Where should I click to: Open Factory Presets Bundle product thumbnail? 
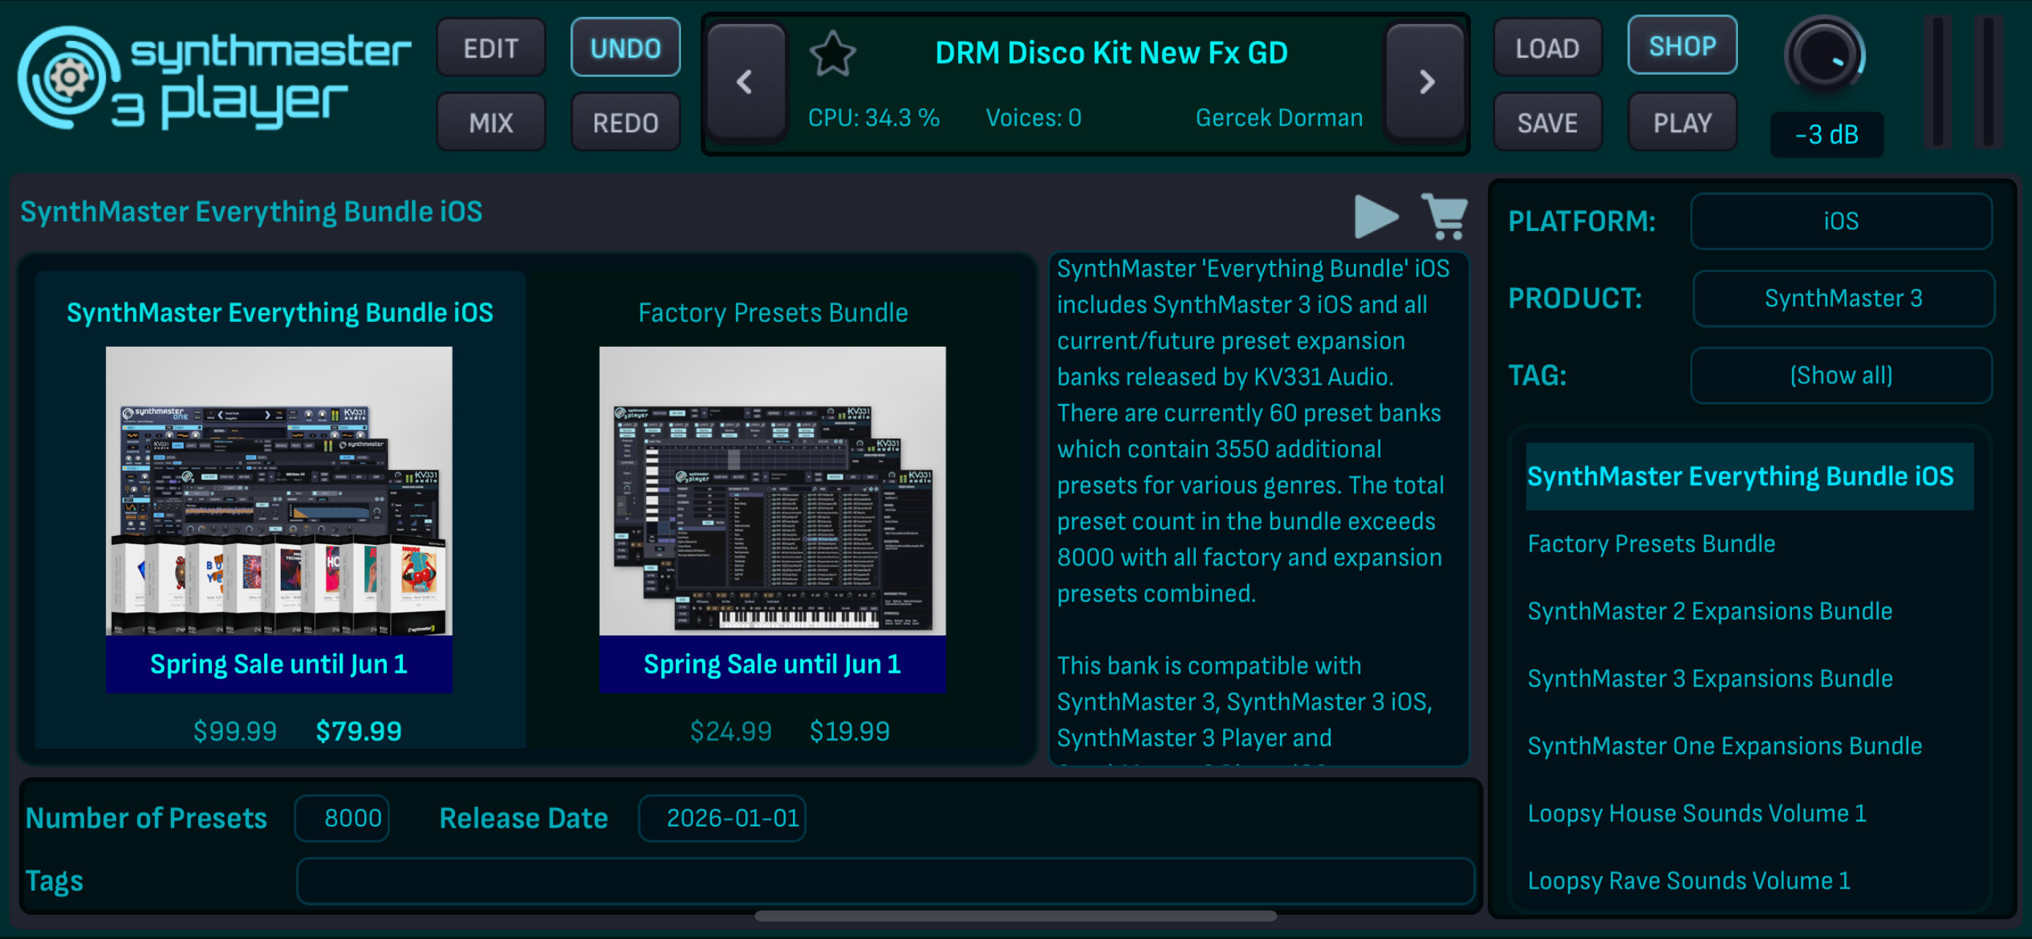pos(772,491)
